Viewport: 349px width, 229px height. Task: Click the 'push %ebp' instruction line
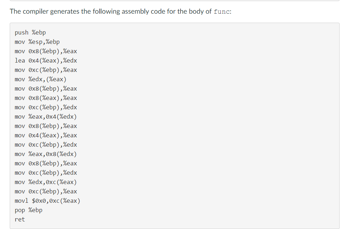pyautogui.click(x=30, y=33)
